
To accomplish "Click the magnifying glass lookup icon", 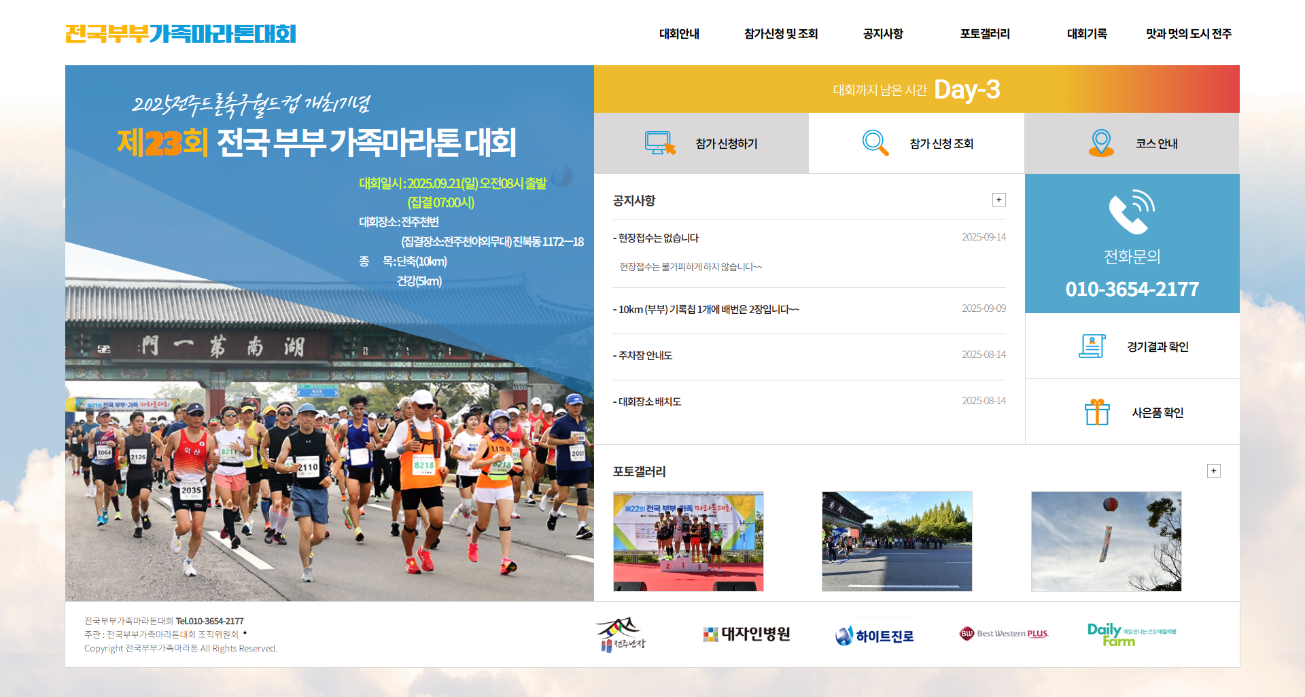I will 875,143.
